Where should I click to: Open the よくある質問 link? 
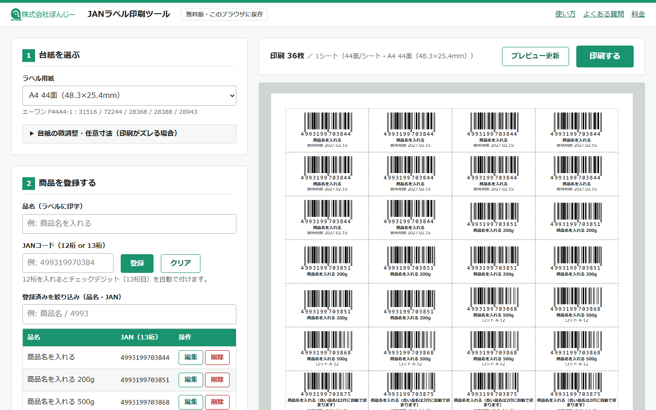click(604, 14)
